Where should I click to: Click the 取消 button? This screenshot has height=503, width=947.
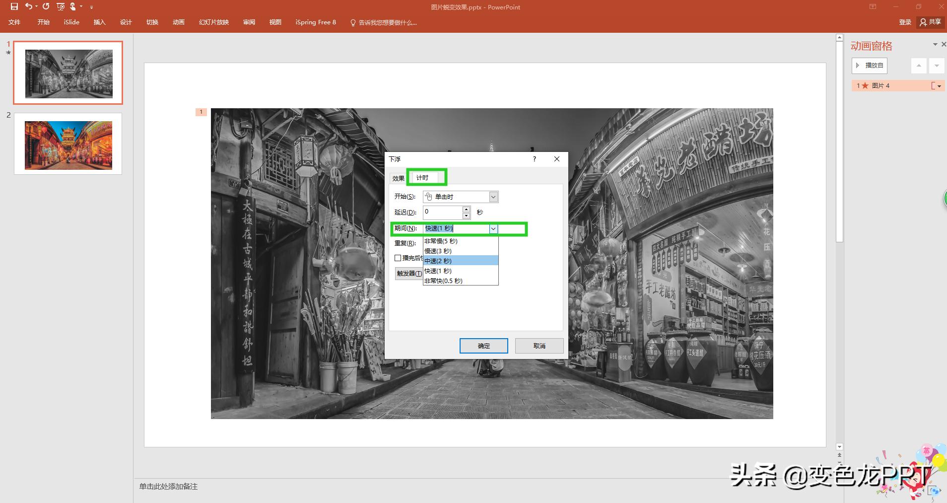pos(539,346)
